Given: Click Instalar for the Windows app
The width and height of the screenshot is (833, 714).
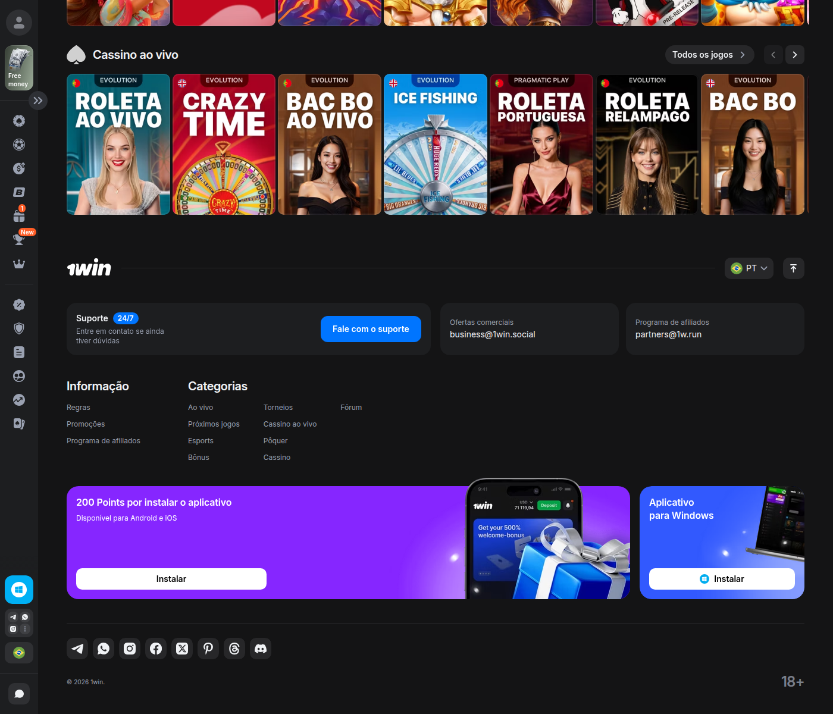Looking at the screenshot, I should pyautogui.click(x=722, y=579).
